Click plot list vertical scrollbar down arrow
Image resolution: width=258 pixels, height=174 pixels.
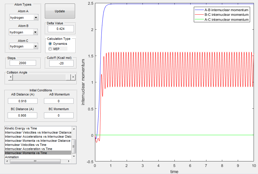click(74, 157)
